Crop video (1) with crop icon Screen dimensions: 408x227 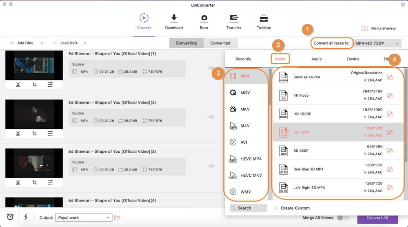pyautogui.click(x=35, y=84)
